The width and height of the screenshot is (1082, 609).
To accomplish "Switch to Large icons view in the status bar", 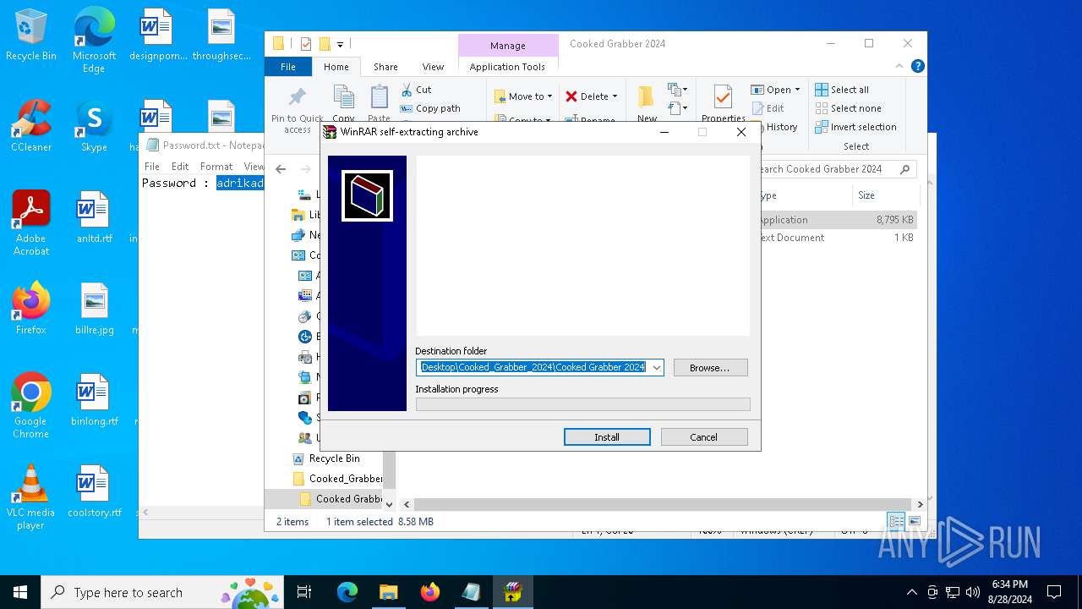I will pyautogui.click(x=914, y=521).
